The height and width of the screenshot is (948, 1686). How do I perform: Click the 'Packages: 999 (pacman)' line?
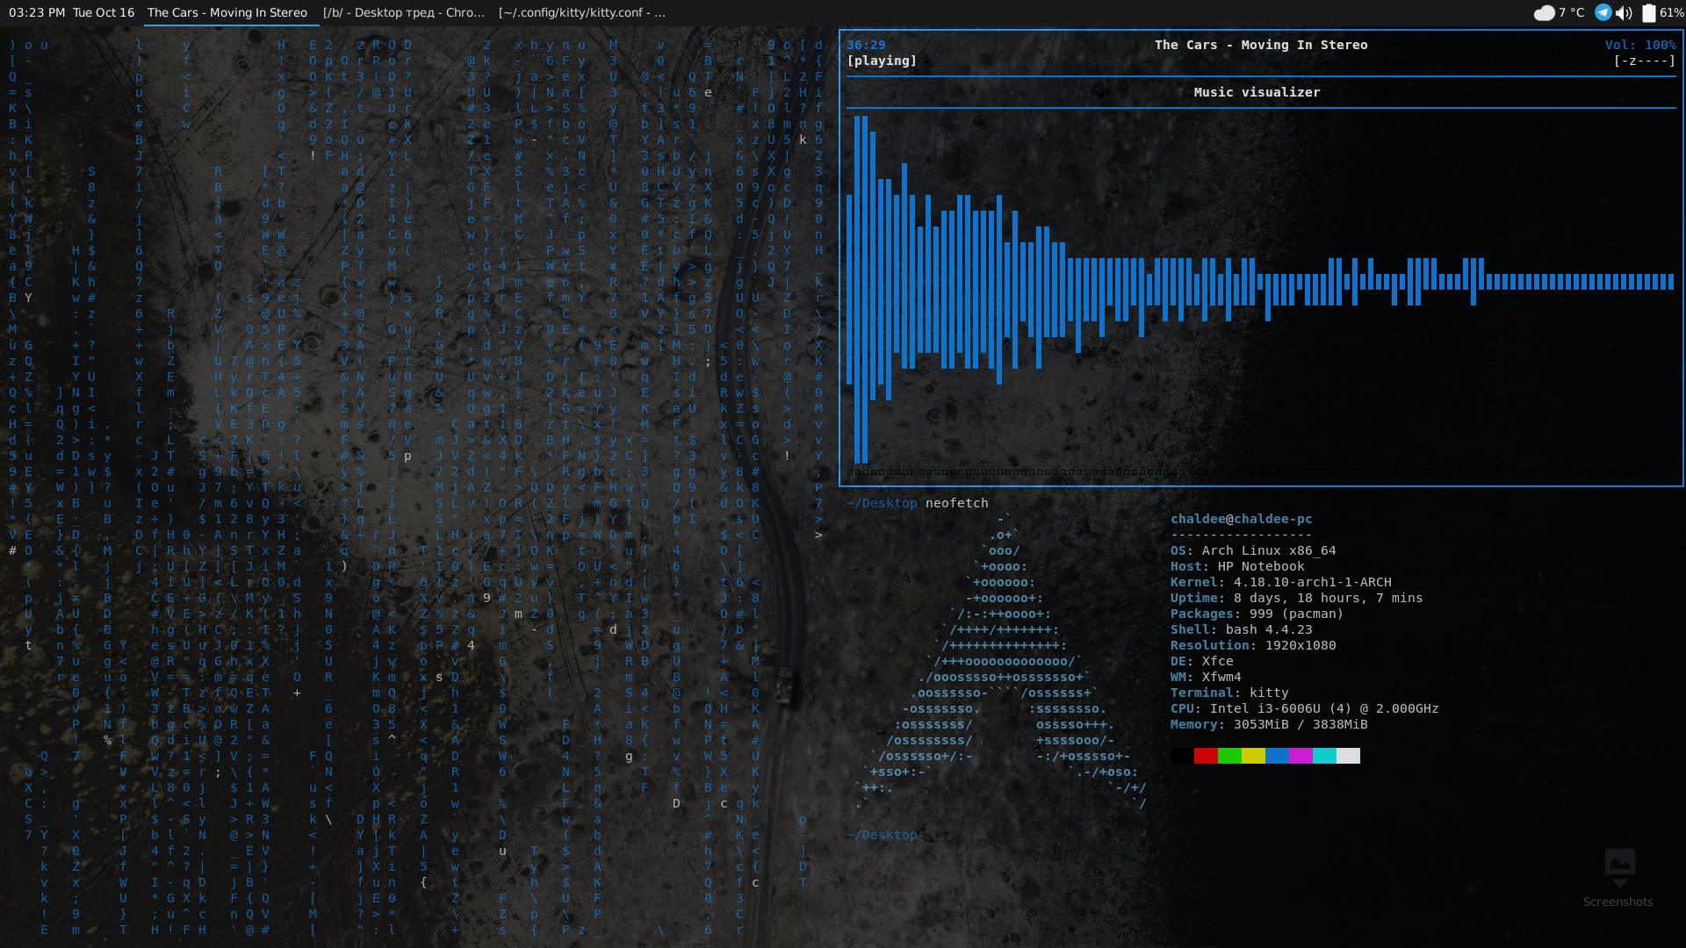click(x=1257, y=614)
